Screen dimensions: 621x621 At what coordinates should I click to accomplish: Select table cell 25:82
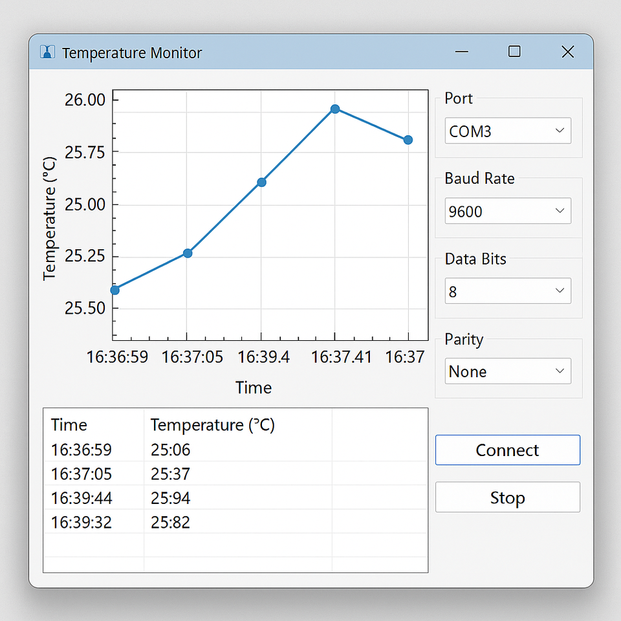tap(170, 523)
